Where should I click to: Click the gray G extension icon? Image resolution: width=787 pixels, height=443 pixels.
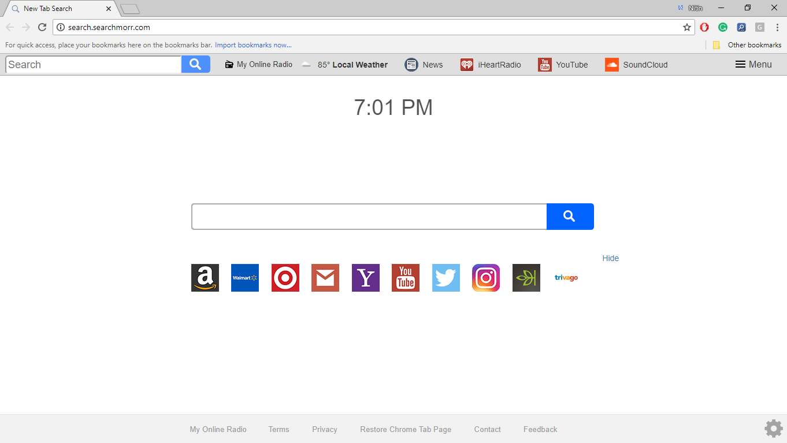tap(760, 27)
